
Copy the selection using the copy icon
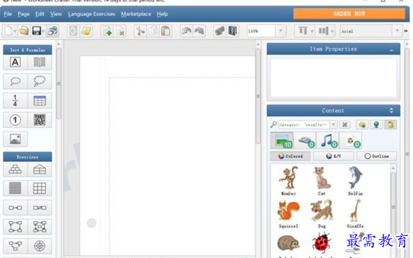[153, 31]
